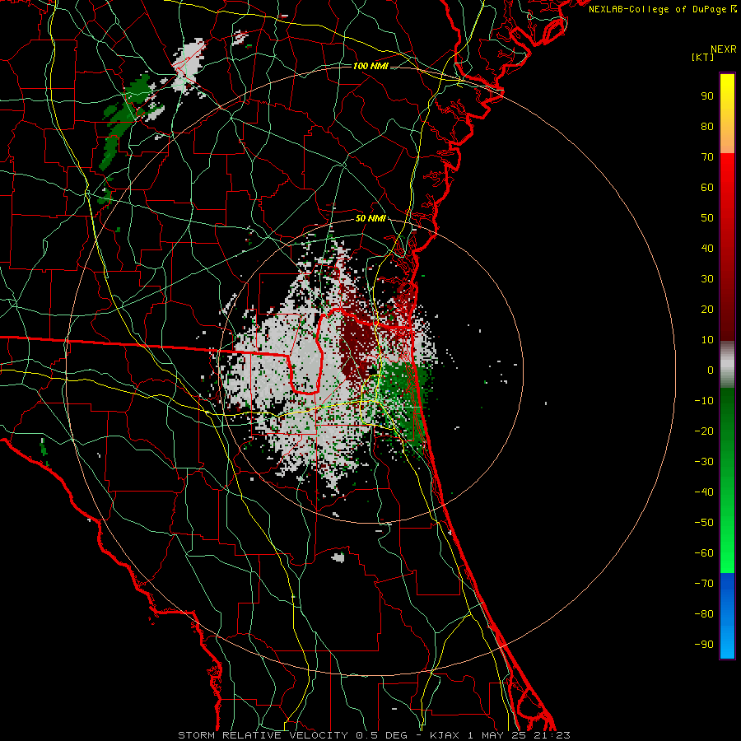Pick the 40 value on the velocity scale

point(707,248)
